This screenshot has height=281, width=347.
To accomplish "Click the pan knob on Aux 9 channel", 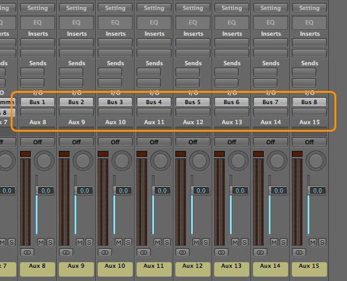I will [83, 161].
